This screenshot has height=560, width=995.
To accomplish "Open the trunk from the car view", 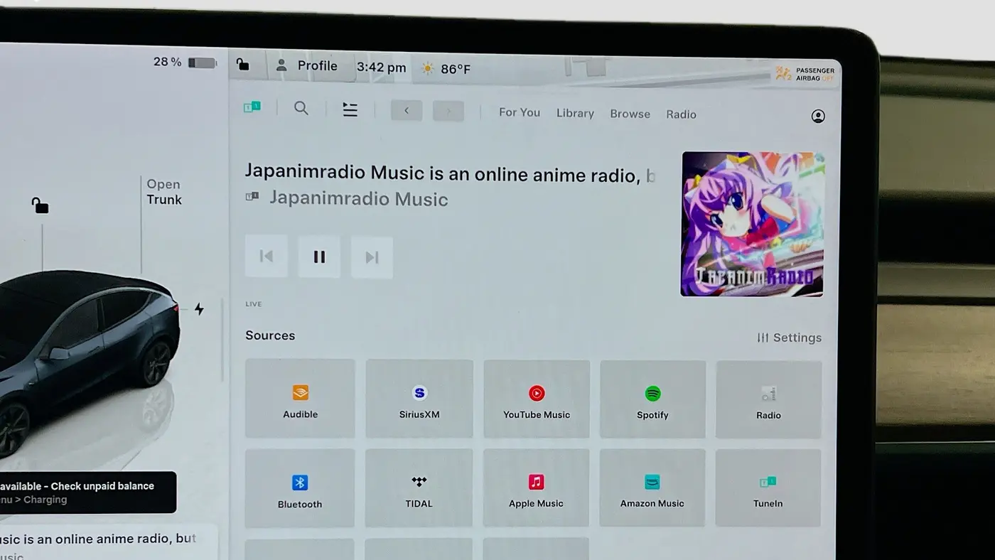I will (x=164, y=192).
